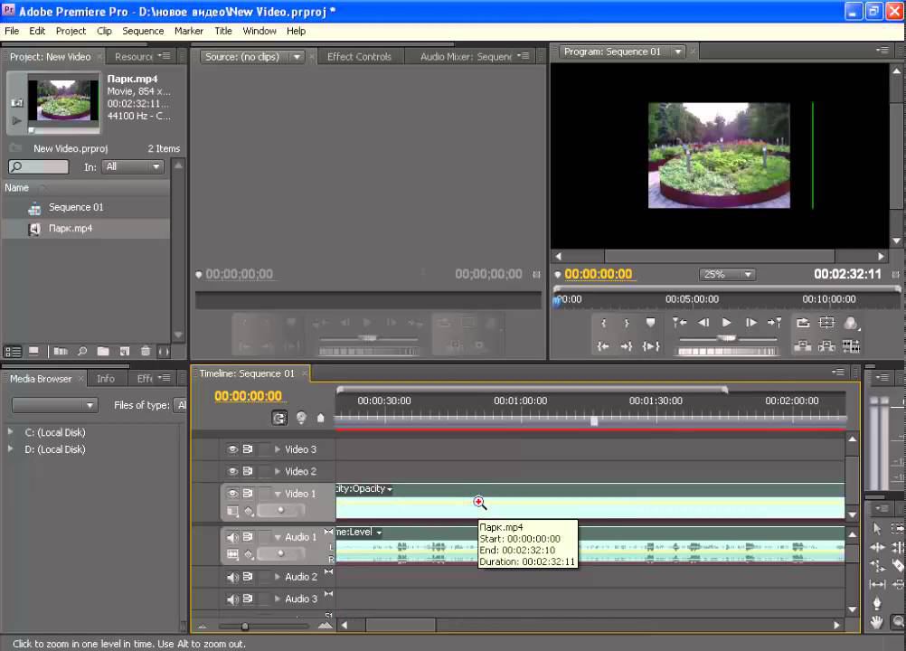Click the Find icon in Project panel

point(82,351)
